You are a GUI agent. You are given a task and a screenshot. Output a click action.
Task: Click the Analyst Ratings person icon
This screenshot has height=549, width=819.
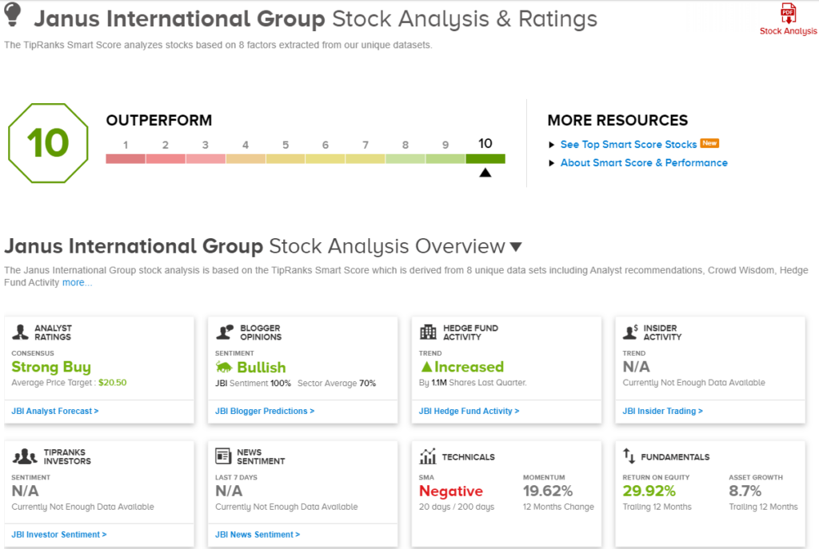[x=20, y=332]
